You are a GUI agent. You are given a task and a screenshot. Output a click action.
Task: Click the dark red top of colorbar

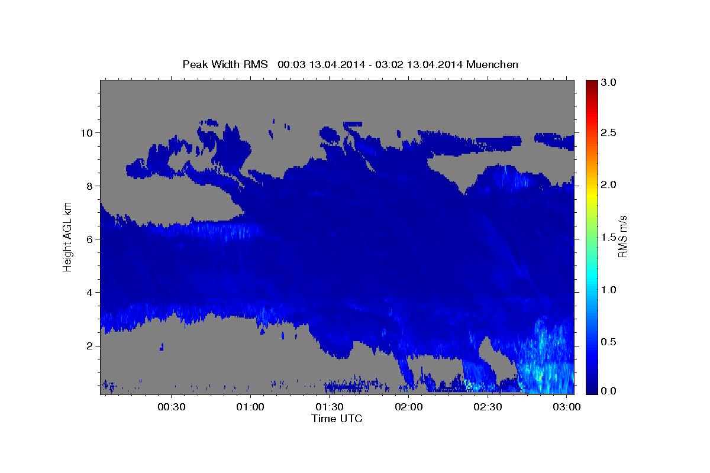pos(591,84)
